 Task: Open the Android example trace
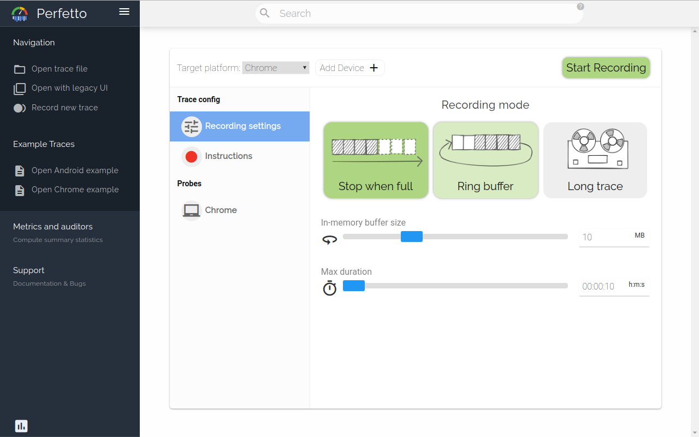point(75,170)
